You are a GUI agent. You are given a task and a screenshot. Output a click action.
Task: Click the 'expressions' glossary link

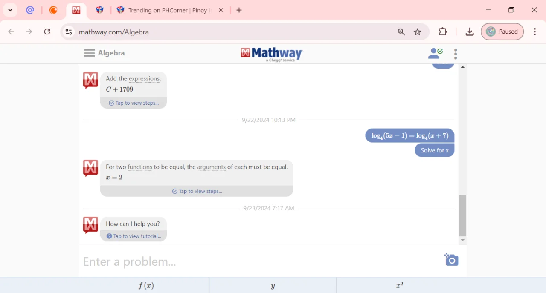(x=144, y=79)
